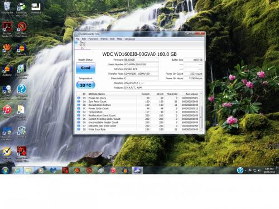Image resolution: width=279 pixels, height=209 pixels.
Task: Click the blue Good health status button
Action: (85, 68)
